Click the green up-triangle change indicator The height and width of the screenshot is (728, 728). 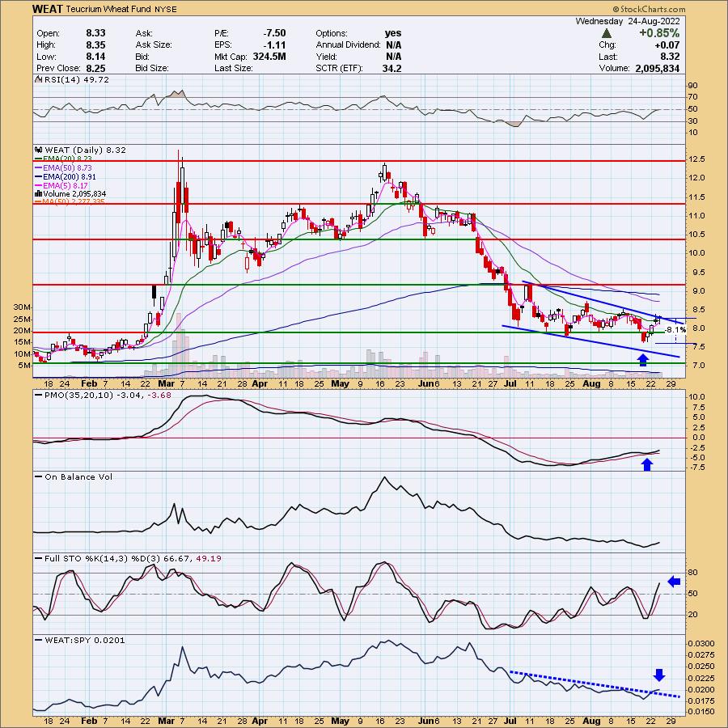pyautogui.click(x=607, y=33)
